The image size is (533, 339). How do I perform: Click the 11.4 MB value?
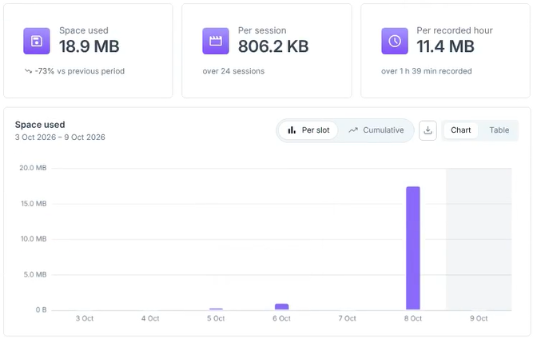(x=445, y=46)
